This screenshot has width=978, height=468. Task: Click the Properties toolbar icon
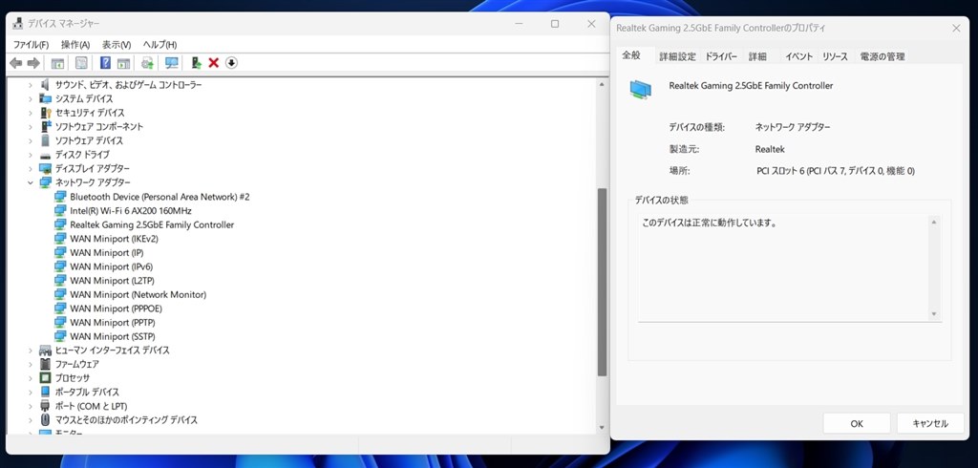[x=82, y=63]
